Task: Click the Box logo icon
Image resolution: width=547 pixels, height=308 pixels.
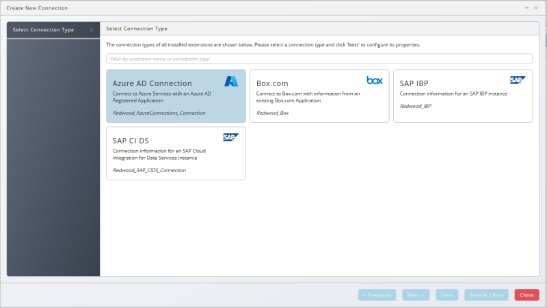Action: [x=375, y=81]
